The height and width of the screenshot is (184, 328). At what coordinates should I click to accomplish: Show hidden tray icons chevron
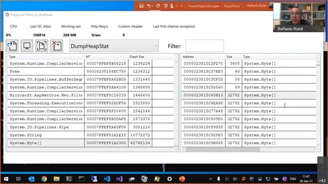point(211,179)
